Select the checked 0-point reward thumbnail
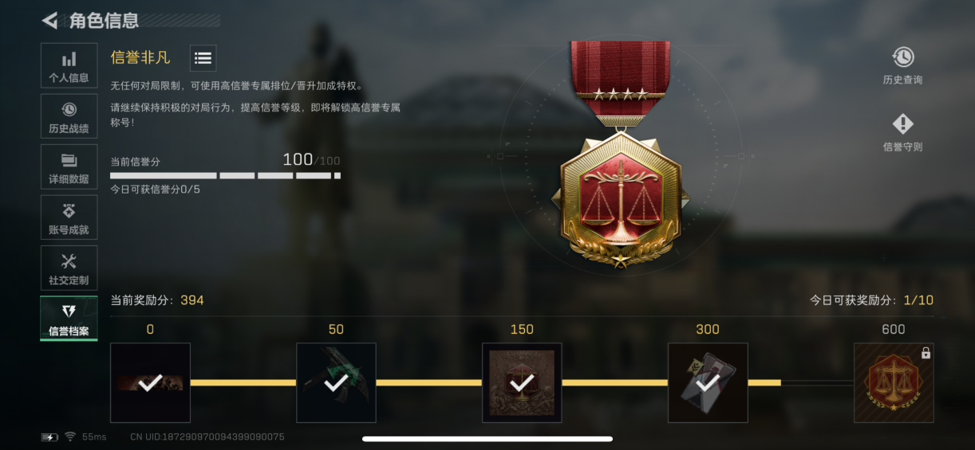 pyautogui.click(x=150, y=382)
